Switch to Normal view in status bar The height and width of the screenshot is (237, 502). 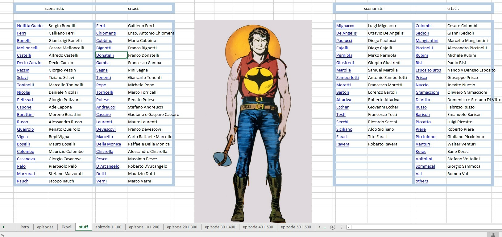pos(493,235)
